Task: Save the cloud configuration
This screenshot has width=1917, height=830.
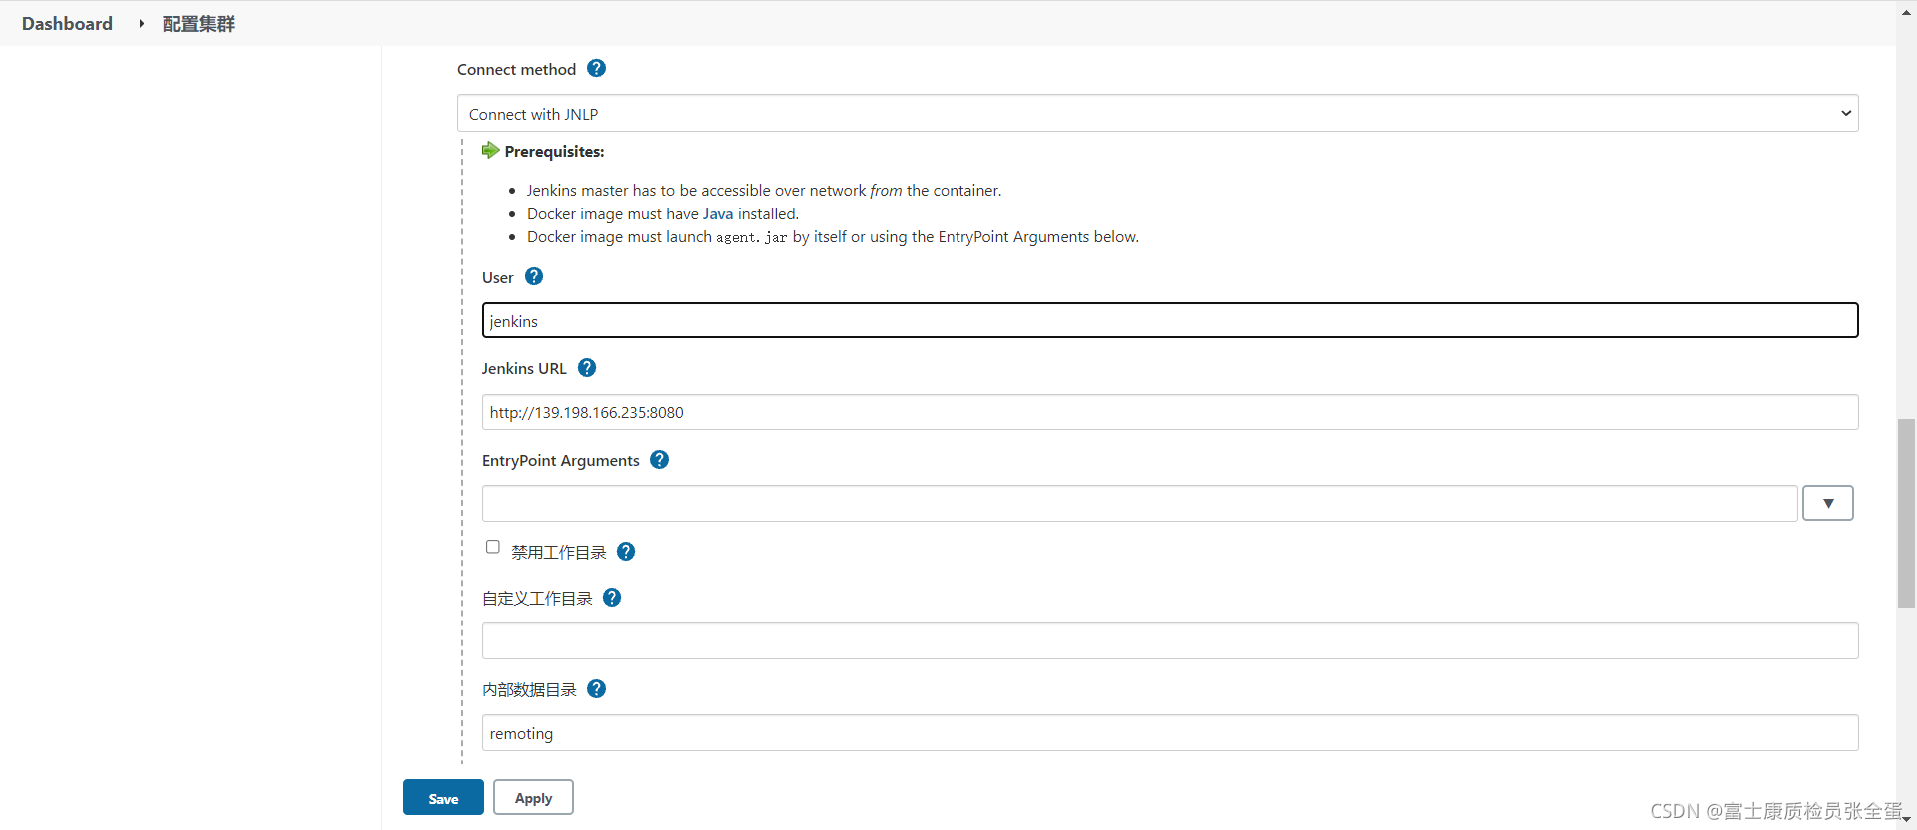Action: tap(443, 797)
